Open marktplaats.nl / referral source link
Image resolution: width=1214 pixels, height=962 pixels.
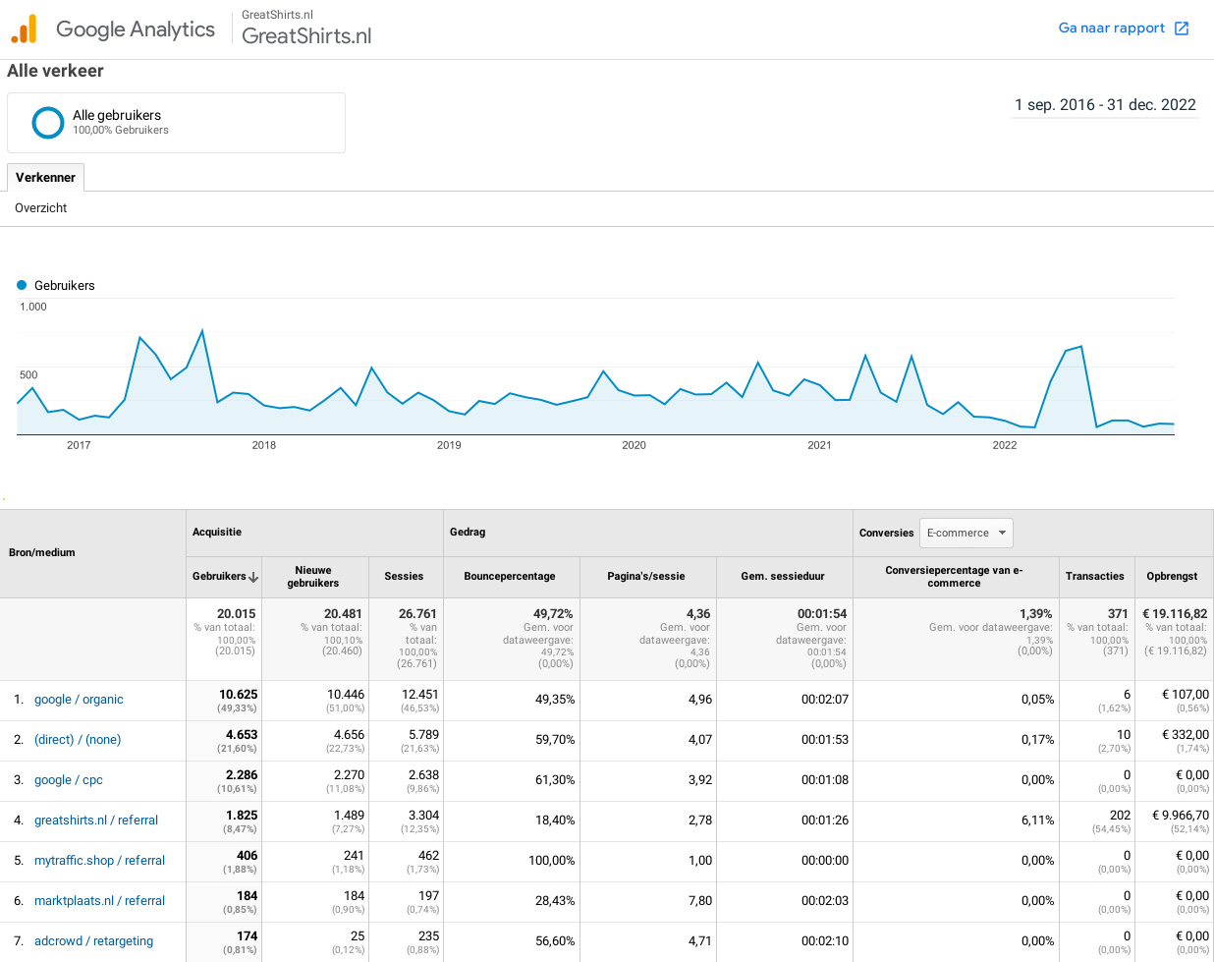coord(99,901)
